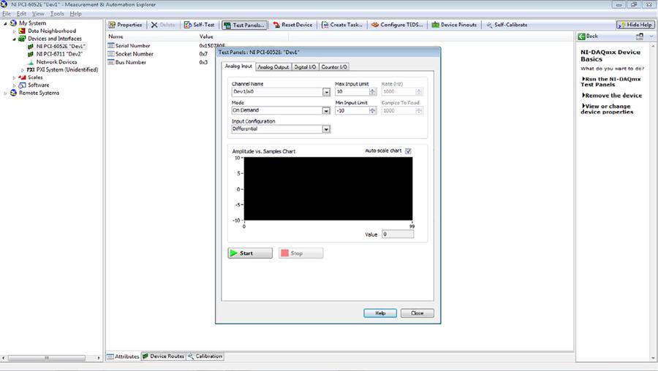Switch to Counter I/O tab
Screen dimensions: 658x371
(x=334, y=67)
